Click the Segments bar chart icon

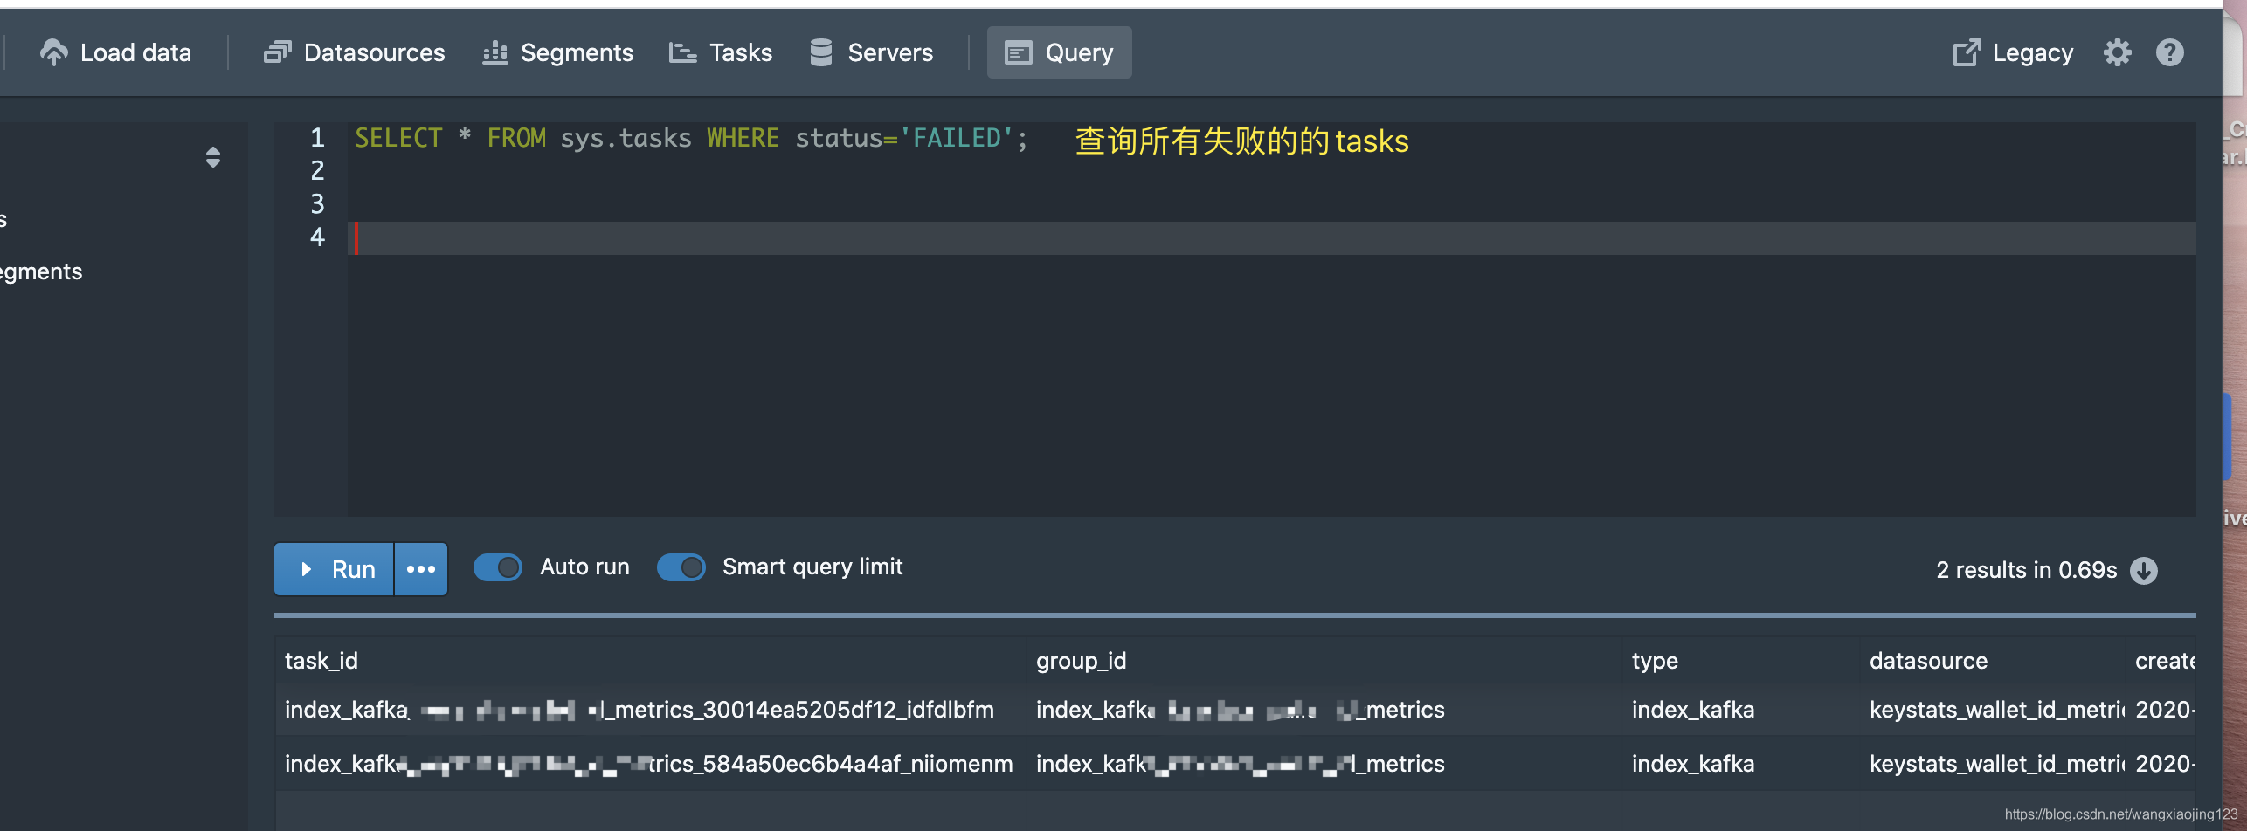coord(495,52)
